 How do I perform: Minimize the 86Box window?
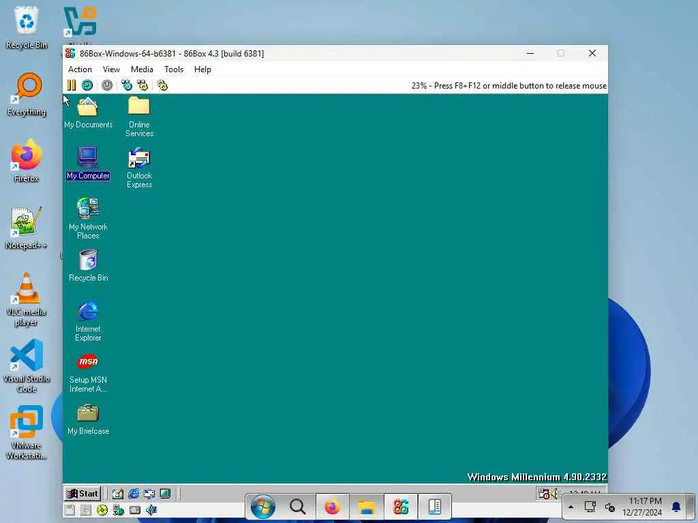click(530, 53)
